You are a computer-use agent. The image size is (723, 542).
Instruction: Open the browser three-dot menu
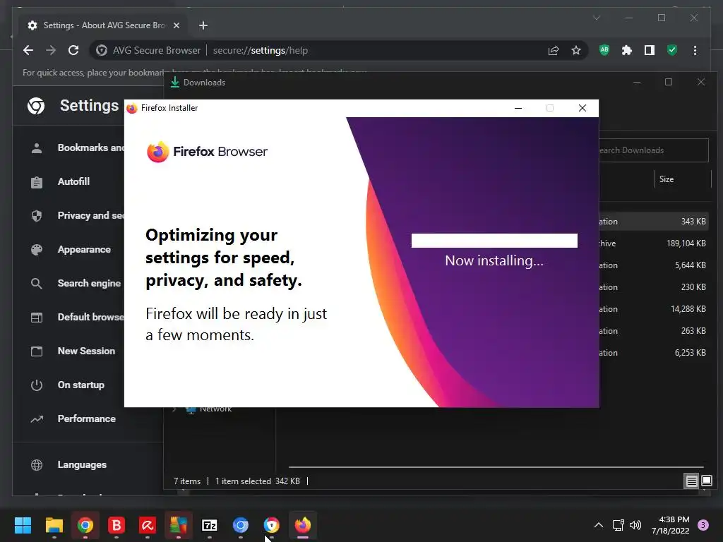point(695,50)
